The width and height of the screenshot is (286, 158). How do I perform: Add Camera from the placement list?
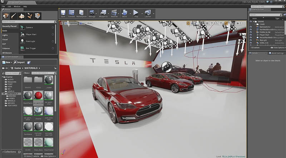[37, 27]
